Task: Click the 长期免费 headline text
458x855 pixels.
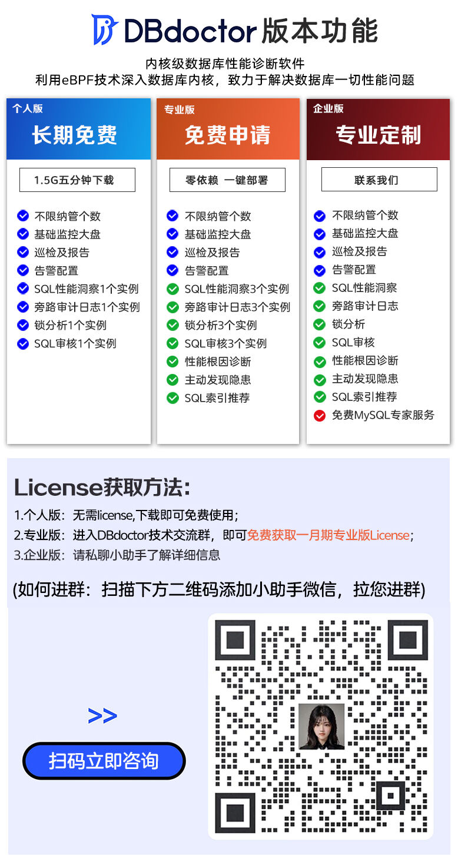Action: (x=75, y=135)
